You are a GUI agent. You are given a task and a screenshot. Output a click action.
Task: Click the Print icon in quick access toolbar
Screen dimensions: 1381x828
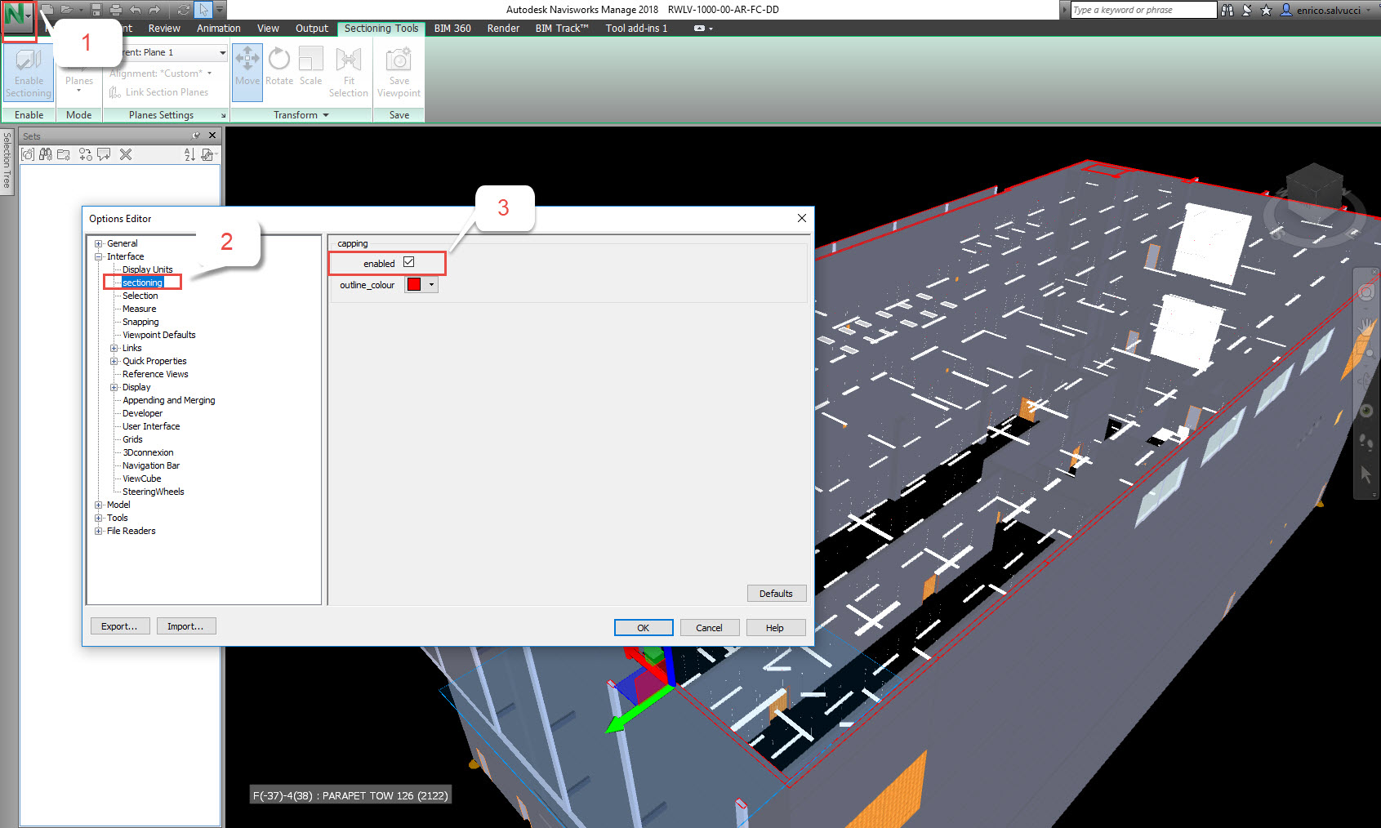[x=115, y=10]
